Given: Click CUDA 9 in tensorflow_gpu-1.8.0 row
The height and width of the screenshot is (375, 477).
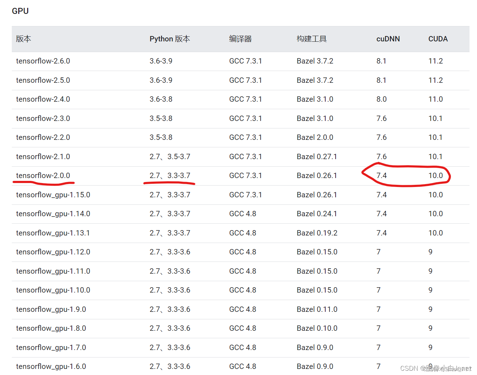Looking at the screenshot, I should (431, 328).
